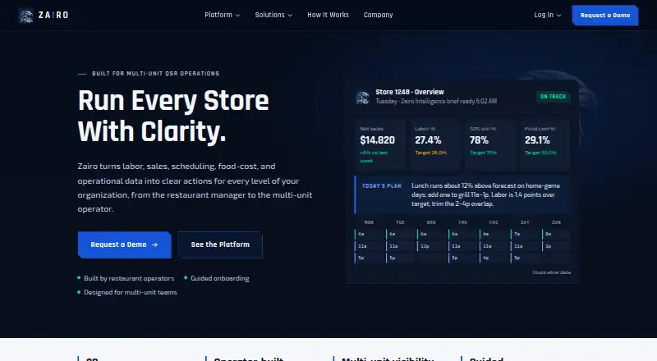Click the MON column header
657x361 pixels.
369,222
